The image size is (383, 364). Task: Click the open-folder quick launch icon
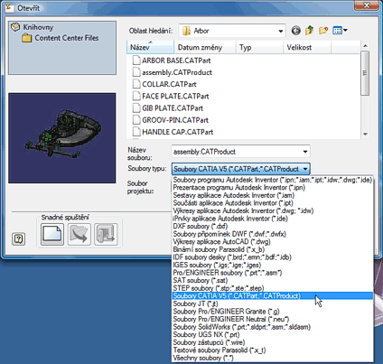pos(79,234)
